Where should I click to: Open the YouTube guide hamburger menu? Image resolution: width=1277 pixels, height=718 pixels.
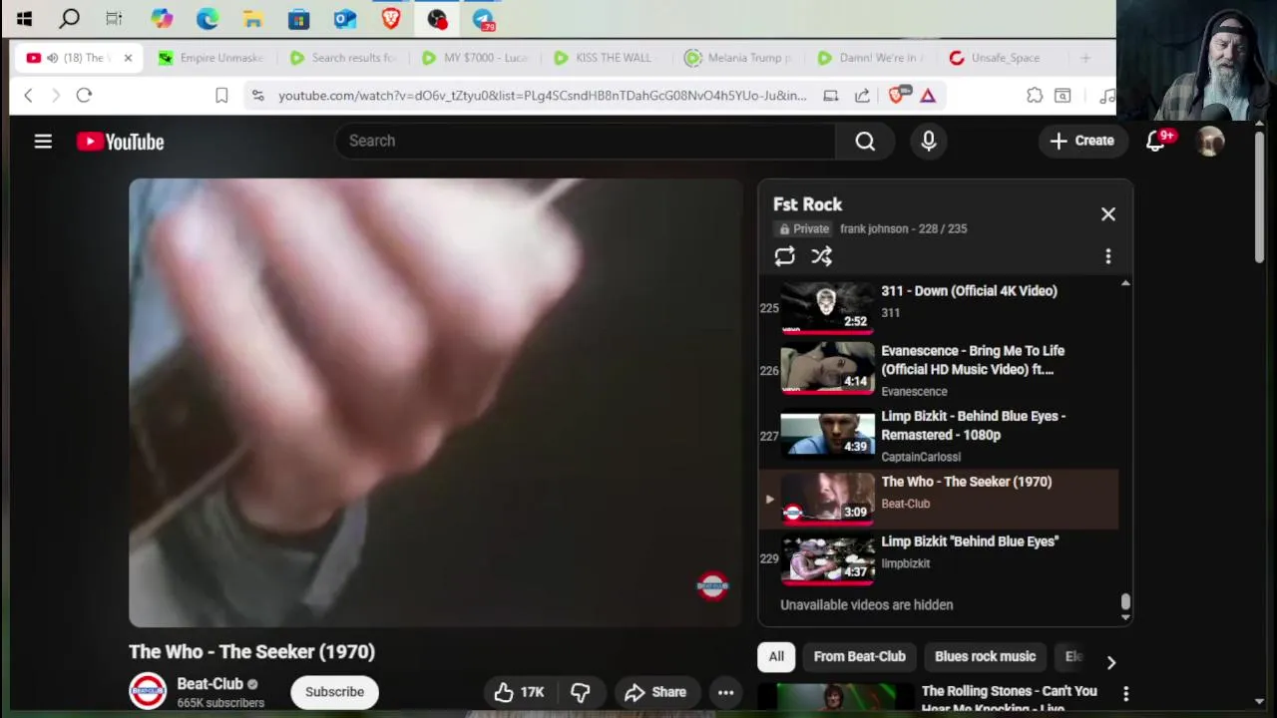pyautogui.click(x=43, y=142)
